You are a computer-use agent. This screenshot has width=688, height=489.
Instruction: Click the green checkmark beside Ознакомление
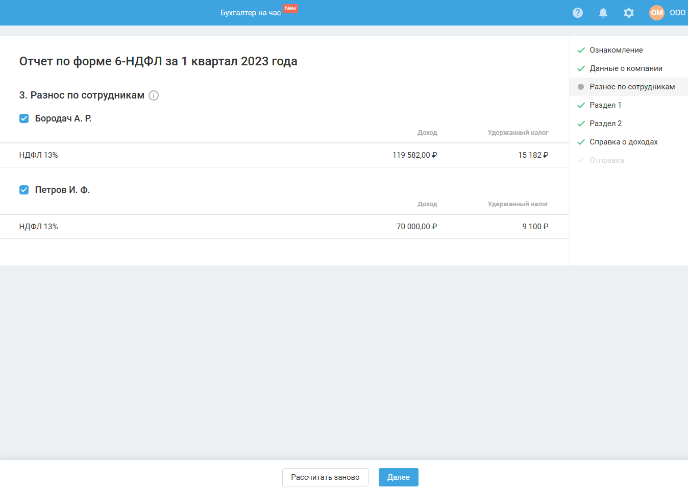coord(581,50)
